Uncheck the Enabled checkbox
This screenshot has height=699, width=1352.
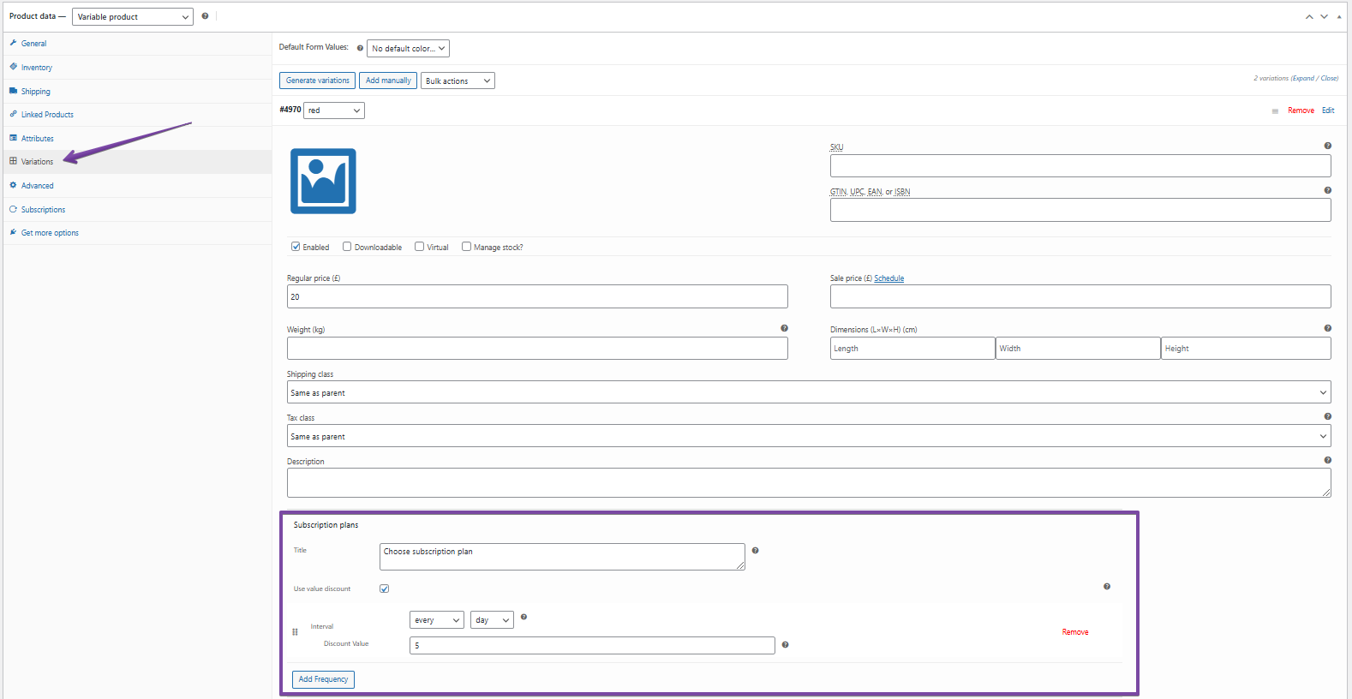tap(296, 247)
